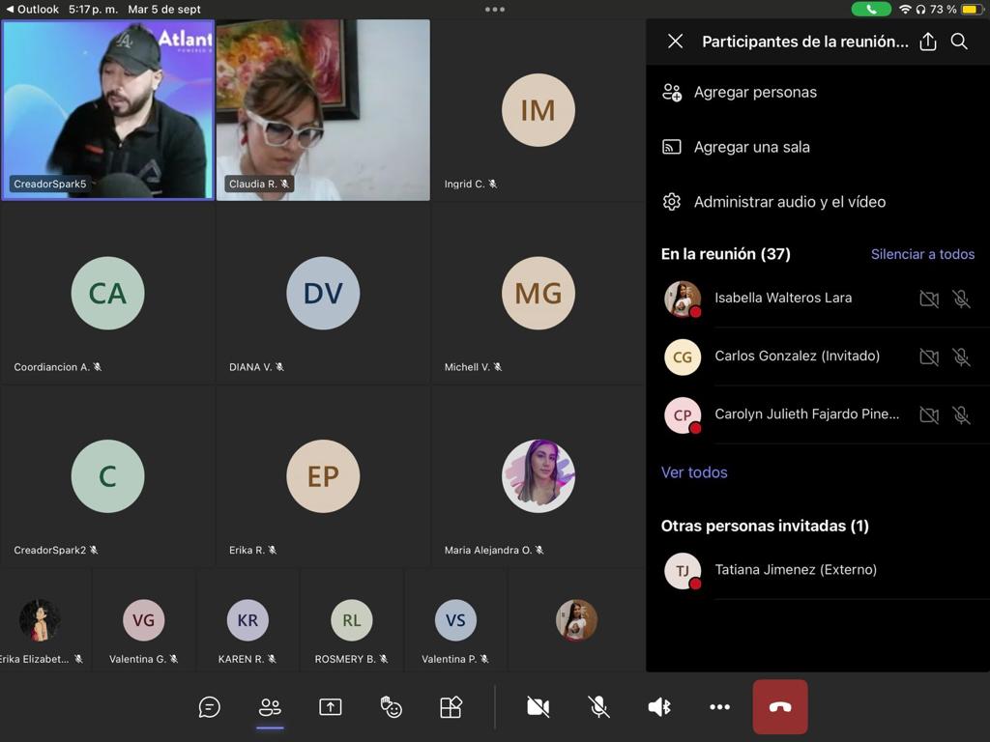
Task: Unmute microphone in bottom toolbar
Action: coord(599,707)
